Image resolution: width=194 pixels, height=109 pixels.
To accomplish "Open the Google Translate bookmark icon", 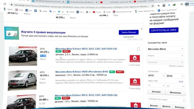I will [x=51, y=11].
